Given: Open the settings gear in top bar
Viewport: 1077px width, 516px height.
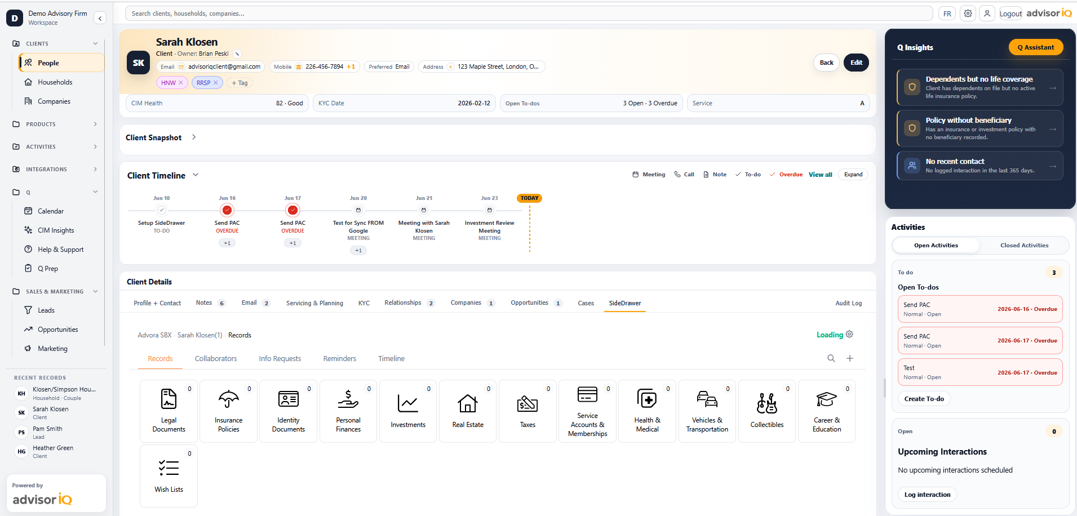Looking at the screenshot, I should pos(968,14).
